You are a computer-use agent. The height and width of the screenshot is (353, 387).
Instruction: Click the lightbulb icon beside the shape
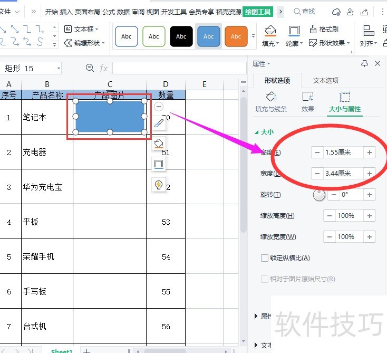pyautogui.click(x=158, y=184)
